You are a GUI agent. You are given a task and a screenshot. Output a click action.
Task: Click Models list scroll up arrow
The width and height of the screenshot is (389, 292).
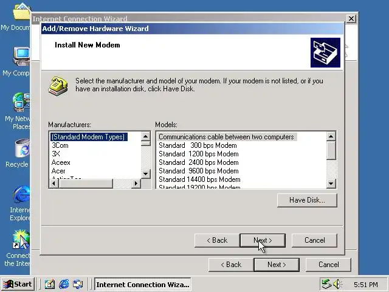pyautogui.click(x=331, y=136)
